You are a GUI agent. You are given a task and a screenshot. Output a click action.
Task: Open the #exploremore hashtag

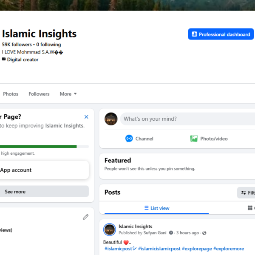point(229,249)
